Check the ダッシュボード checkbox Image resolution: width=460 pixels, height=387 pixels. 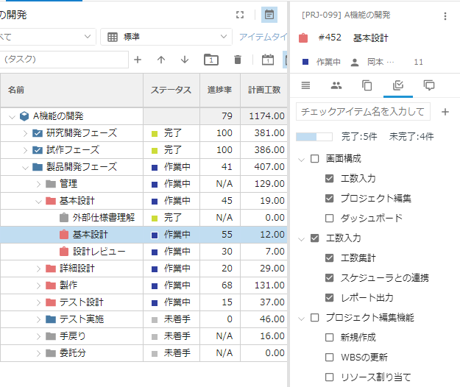coord(330,219)
